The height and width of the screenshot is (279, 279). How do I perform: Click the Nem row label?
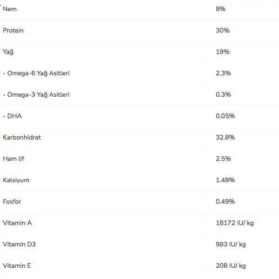coord(10,9)
